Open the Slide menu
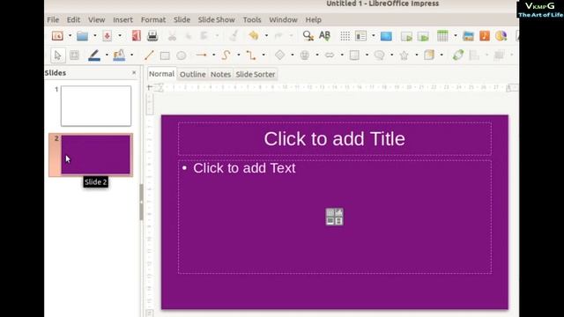Screen dimensions: 564x317 coord(182,19)
